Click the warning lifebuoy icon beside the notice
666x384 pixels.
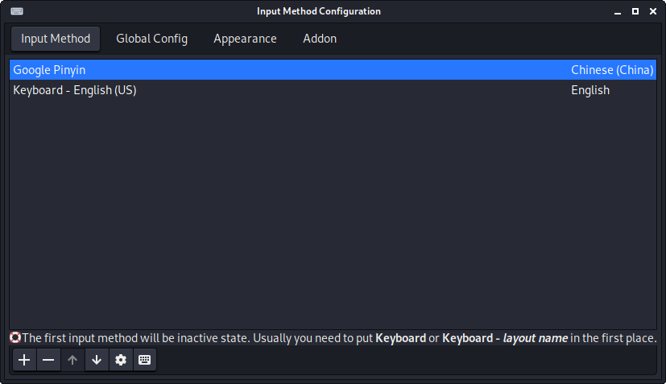coord(15,337)
